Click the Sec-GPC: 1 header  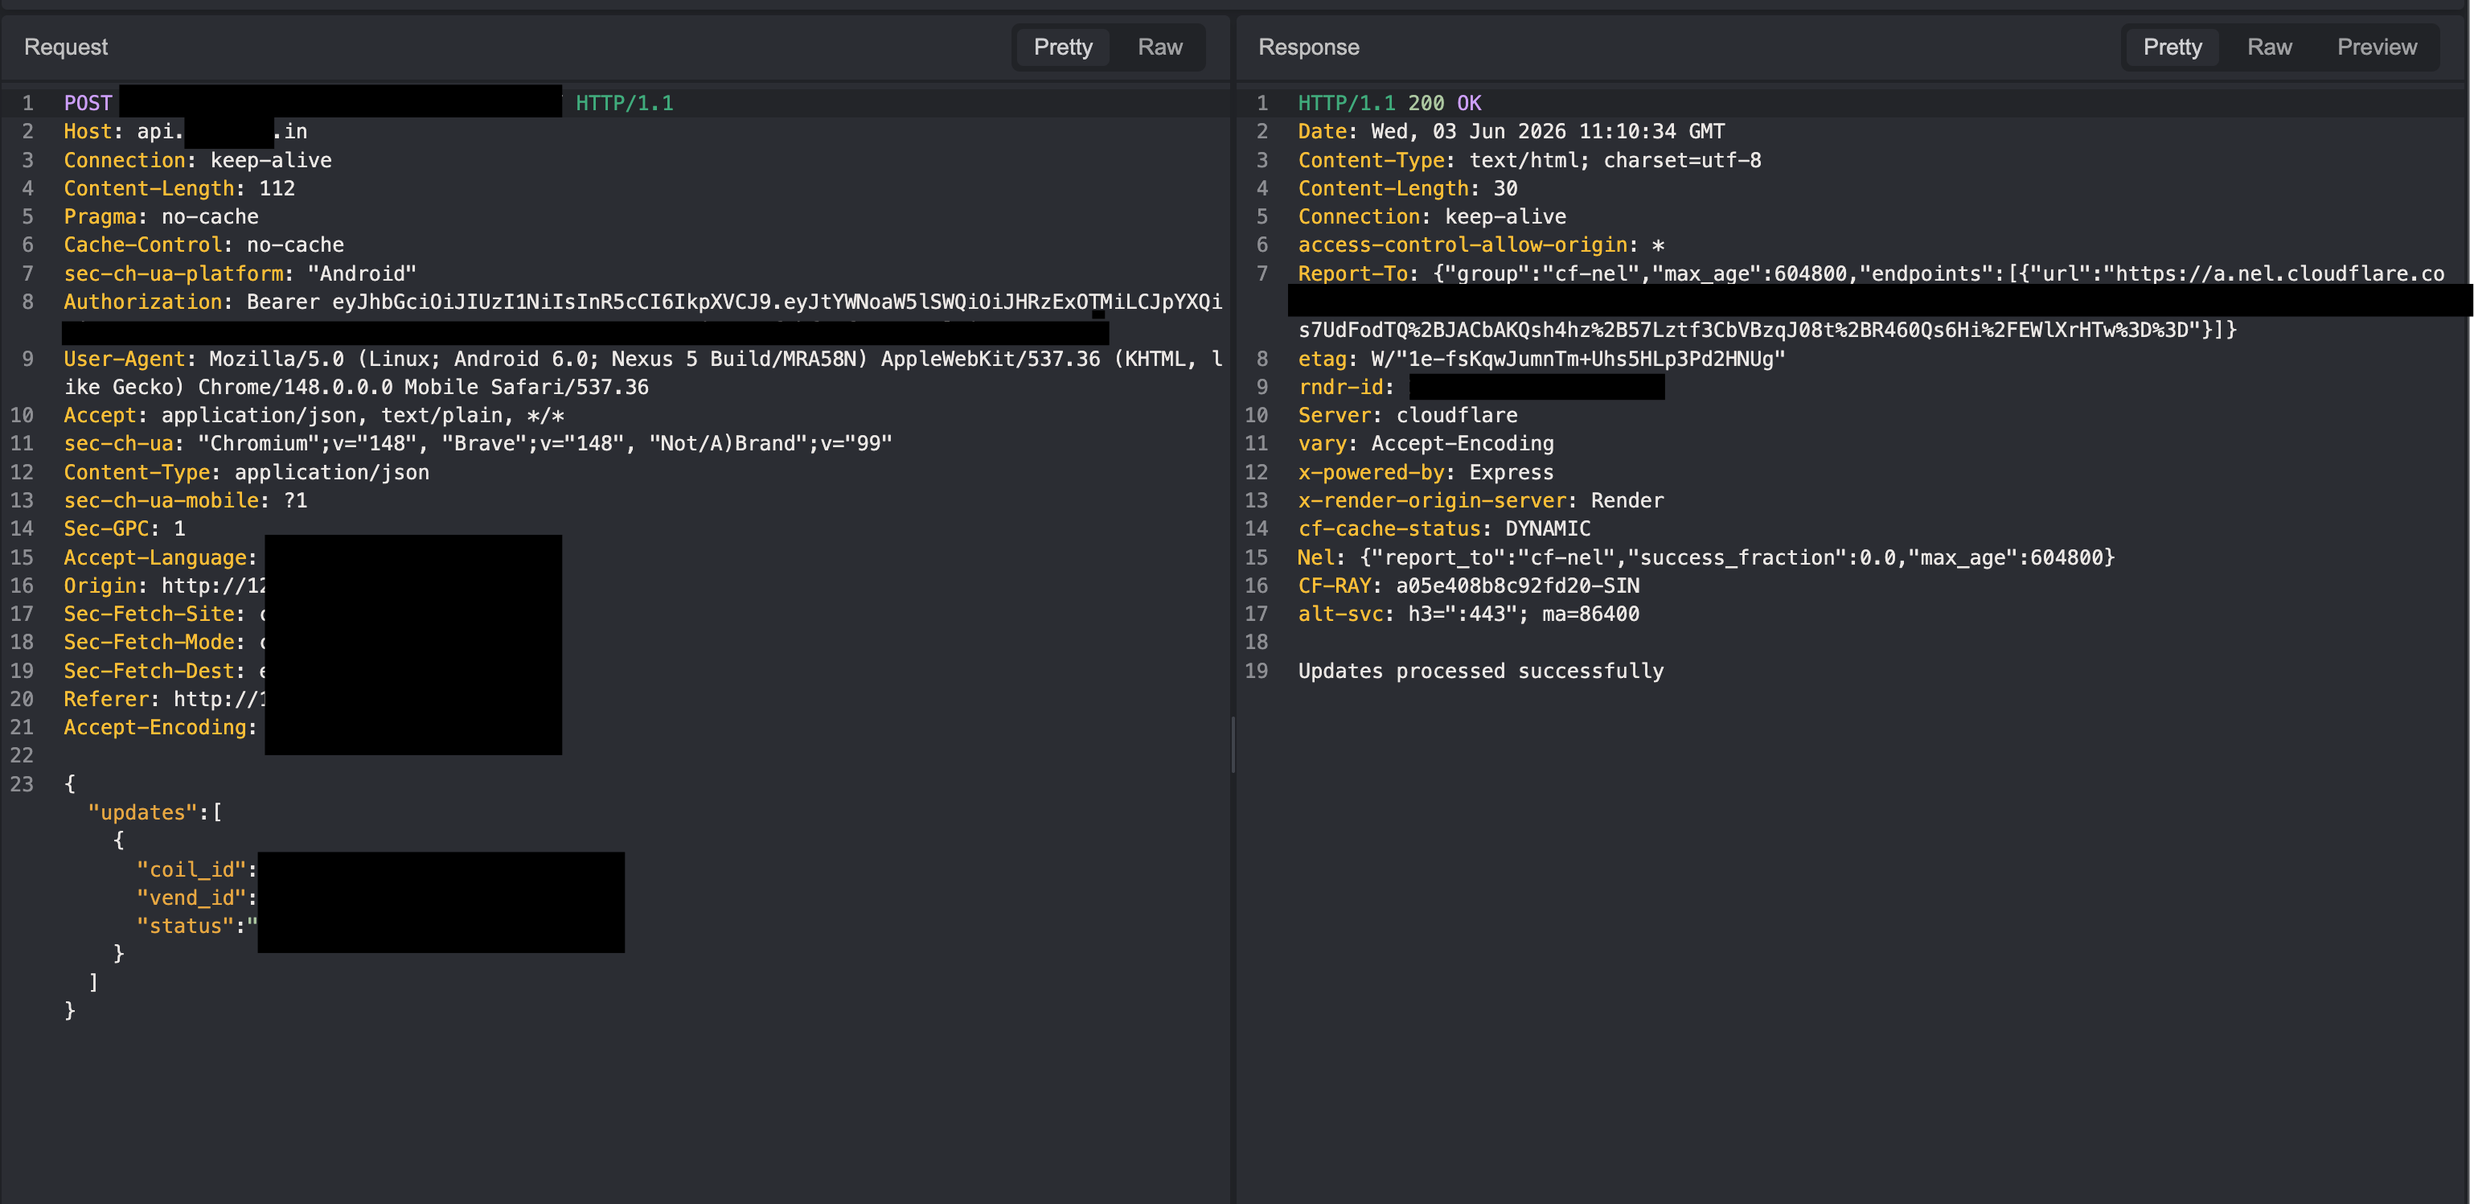coord(125,528)
